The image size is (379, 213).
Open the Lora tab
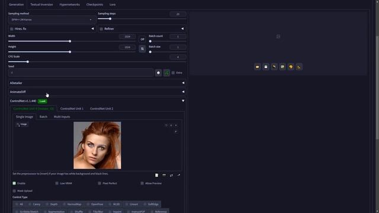(x=113, y=4)
